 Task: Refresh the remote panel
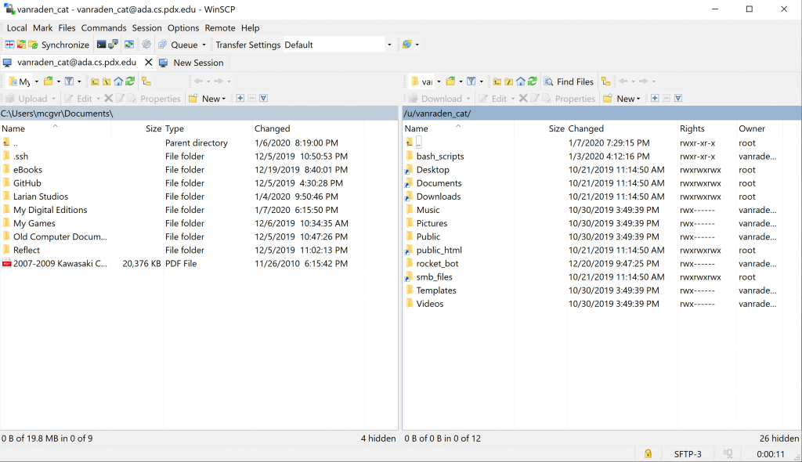point(533,81)
